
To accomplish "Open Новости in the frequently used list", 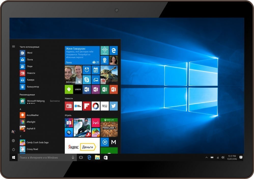I will pyautogui.click(x=27, y=73).
